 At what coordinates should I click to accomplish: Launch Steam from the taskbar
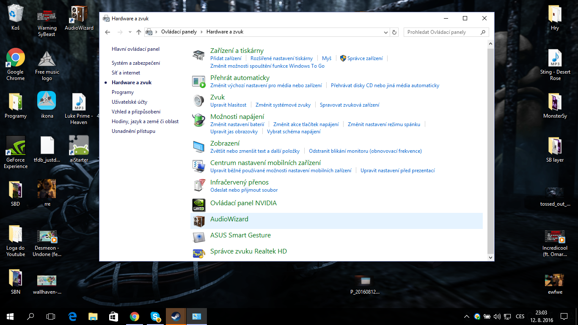(x=175, y=316)
